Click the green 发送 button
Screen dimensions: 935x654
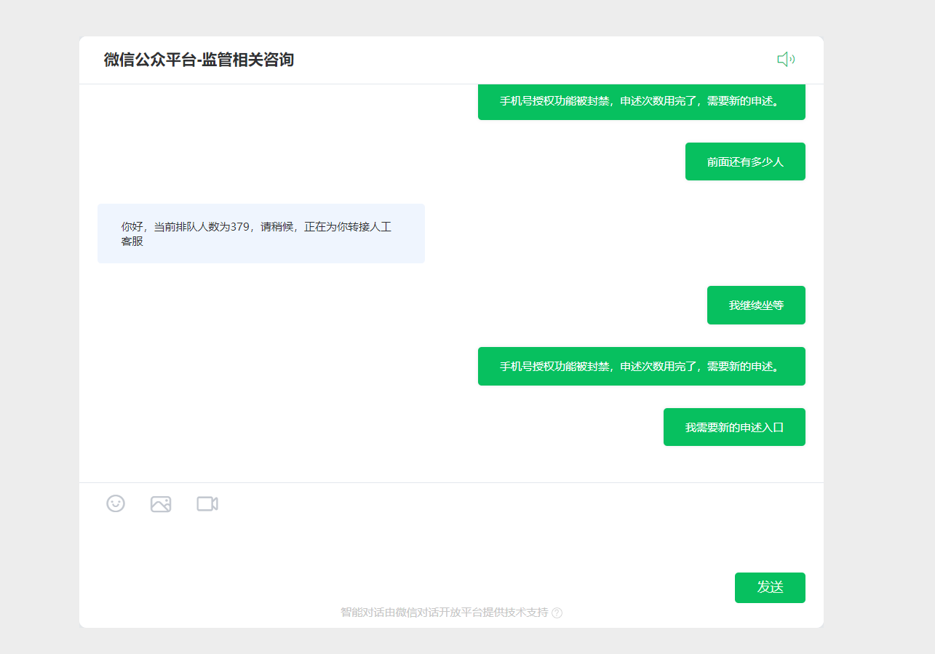pos(770,588)
